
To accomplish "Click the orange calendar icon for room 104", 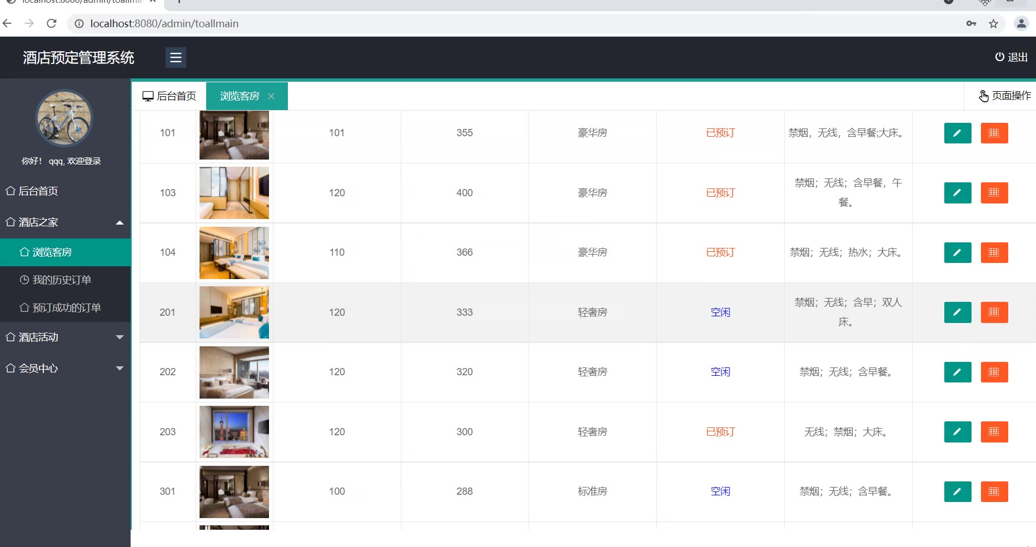I will click(x=994, y=252).
